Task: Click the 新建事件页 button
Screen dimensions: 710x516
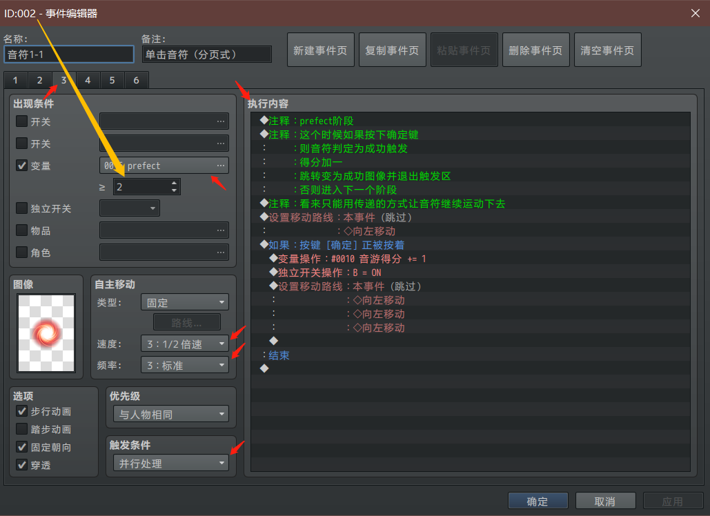Action: [x=321, y=50]
